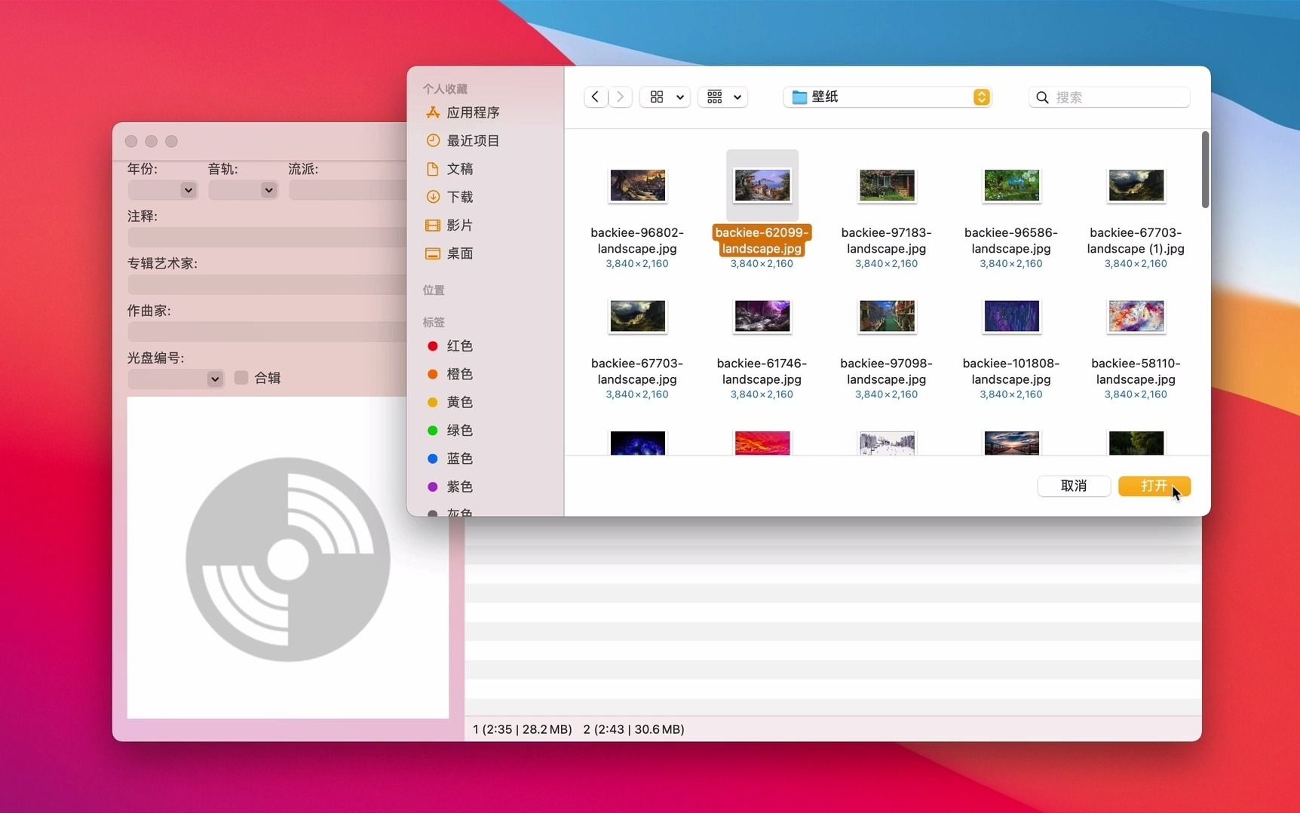Select the backiee-96802-landscape.jpg thumbnail

point(637,186)
